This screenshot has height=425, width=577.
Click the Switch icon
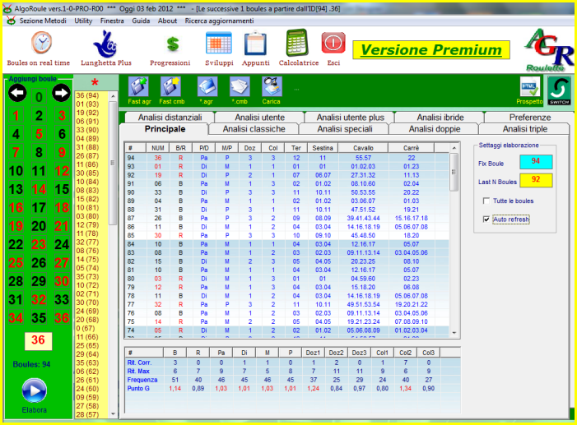click(x=560, y=90)
